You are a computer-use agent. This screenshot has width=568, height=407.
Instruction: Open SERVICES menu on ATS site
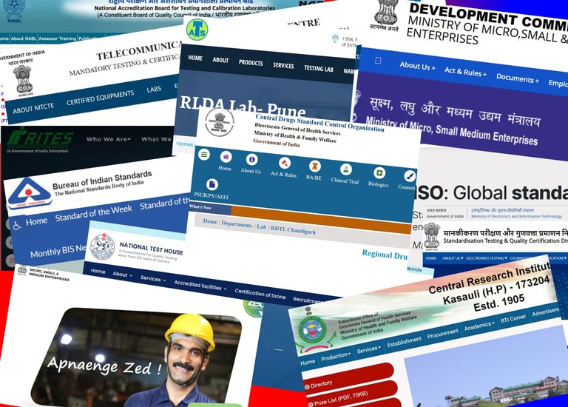point(283,66)
